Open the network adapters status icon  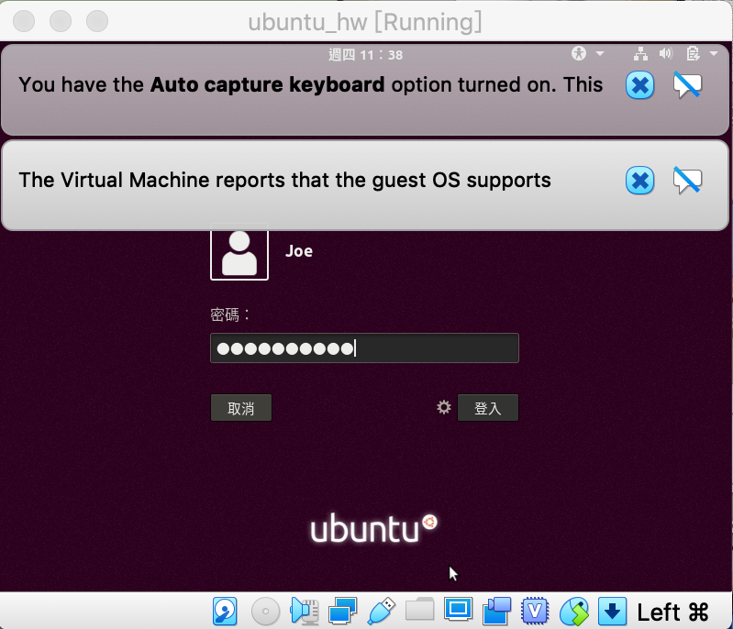(x=343, y=611)
